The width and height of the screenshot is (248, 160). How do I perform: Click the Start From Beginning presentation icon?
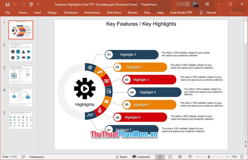[x=31, y=5]
